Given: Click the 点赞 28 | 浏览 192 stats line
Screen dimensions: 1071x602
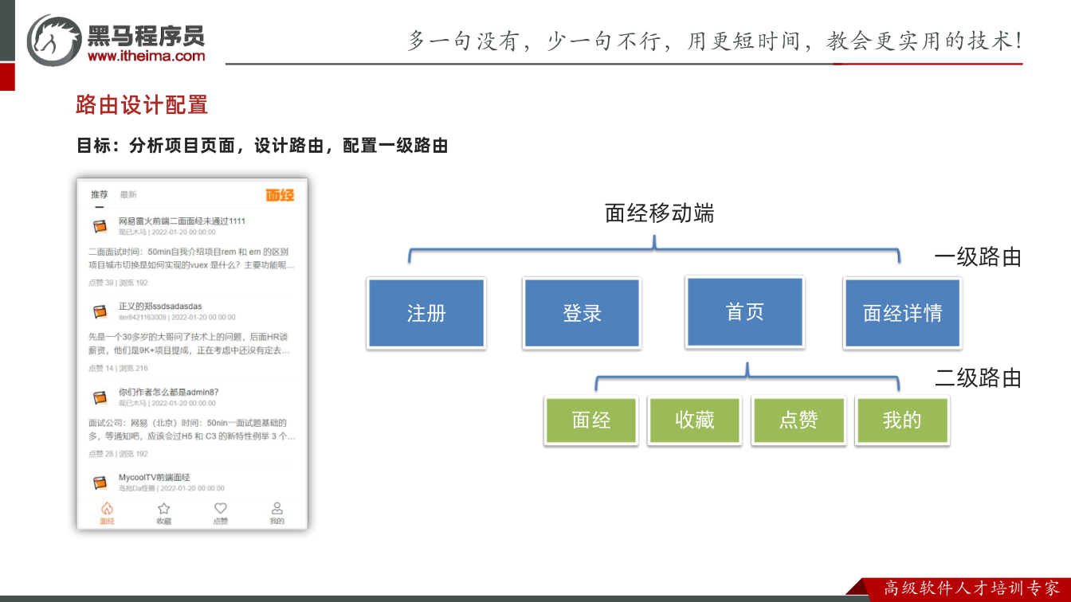Looking at the screenshot, I should coord(118,454).
